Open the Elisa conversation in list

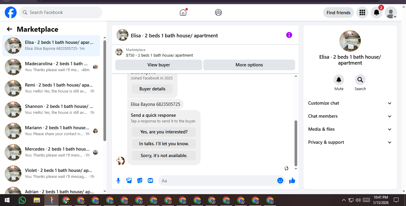(51, 46)
